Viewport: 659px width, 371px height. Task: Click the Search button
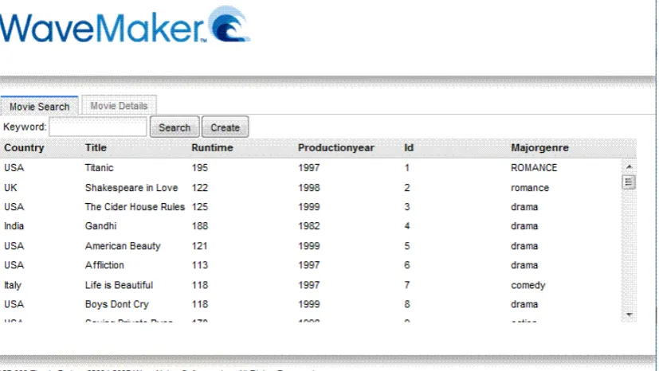[x=175, y=127]
